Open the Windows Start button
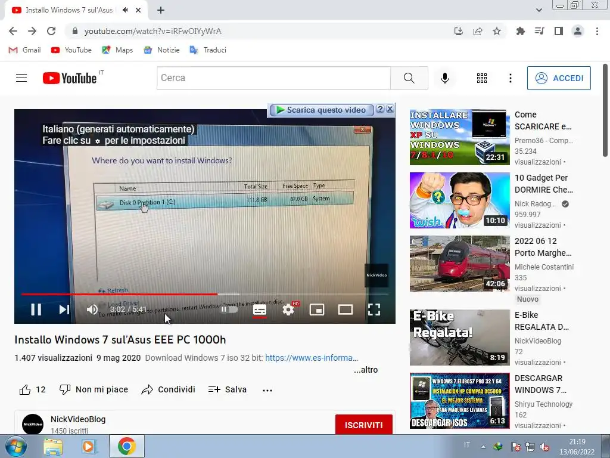Screen dimensions: 610x458 tap(15, 447)
